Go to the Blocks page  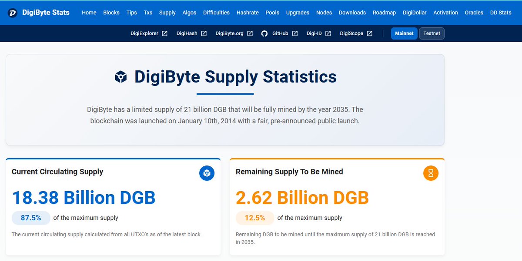(111, 13)
